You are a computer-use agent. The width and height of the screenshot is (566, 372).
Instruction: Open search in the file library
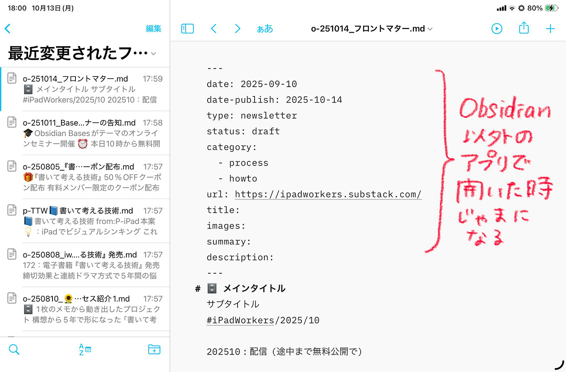[x=14, y=349]
